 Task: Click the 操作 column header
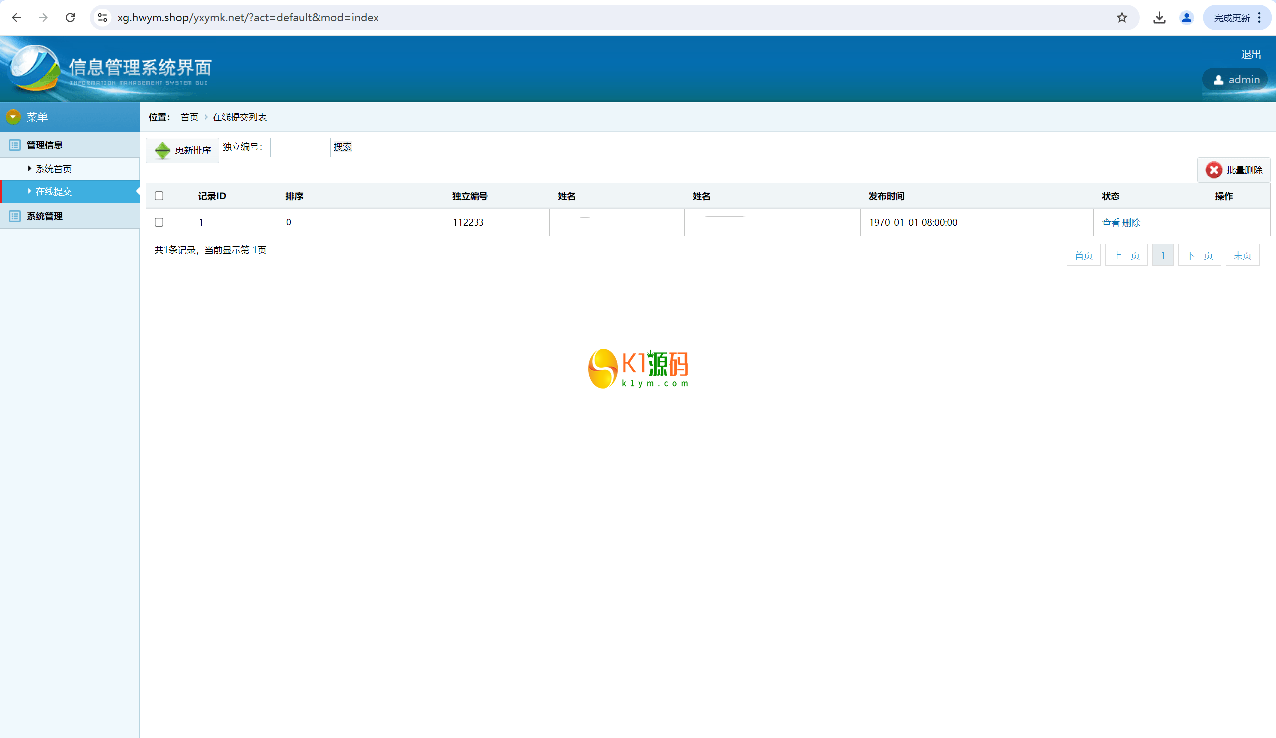point(1223,196)
